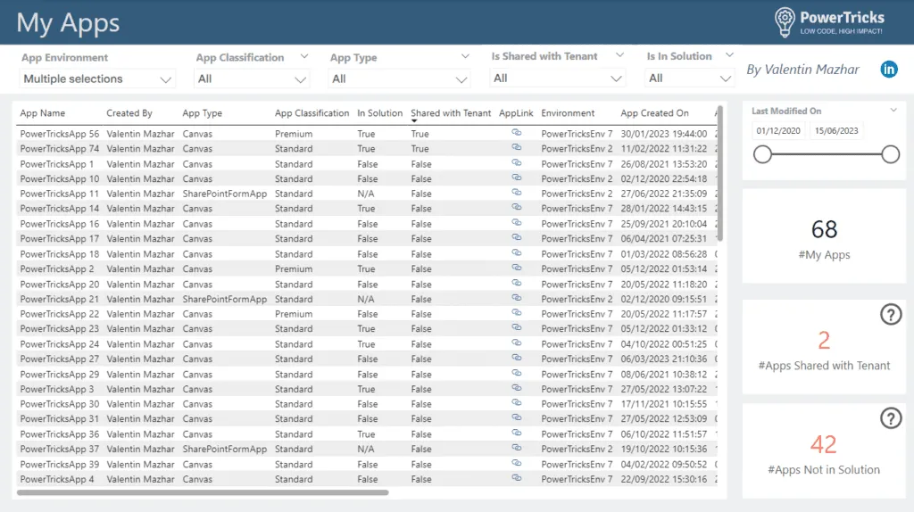Open the AppLink for PowerTricksApp 10
This screenshot has height=512, width=914.
pos(517,178)
